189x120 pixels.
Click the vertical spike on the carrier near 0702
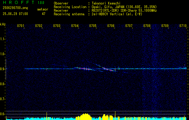coord(47,69)
